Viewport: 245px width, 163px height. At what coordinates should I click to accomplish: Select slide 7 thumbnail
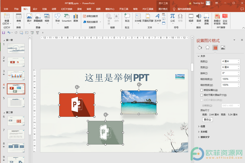pos(16,134)
